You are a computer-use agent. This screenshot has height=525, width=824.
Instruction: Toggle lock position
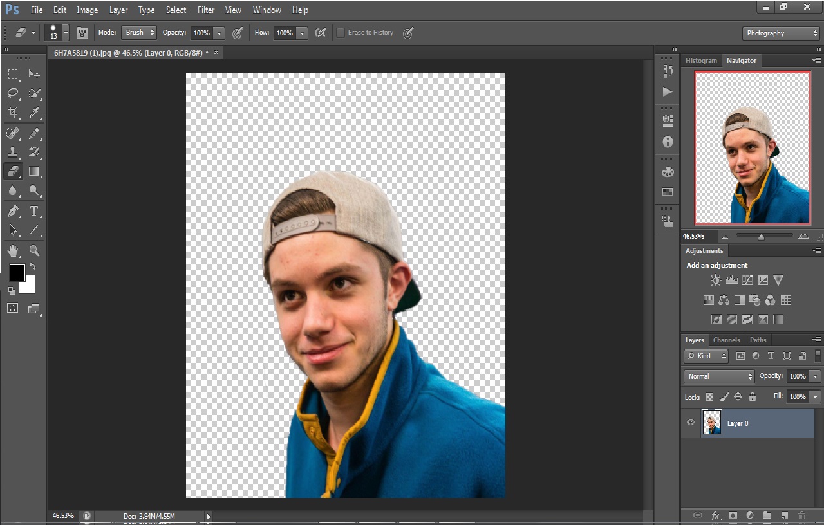coord(738,397)
